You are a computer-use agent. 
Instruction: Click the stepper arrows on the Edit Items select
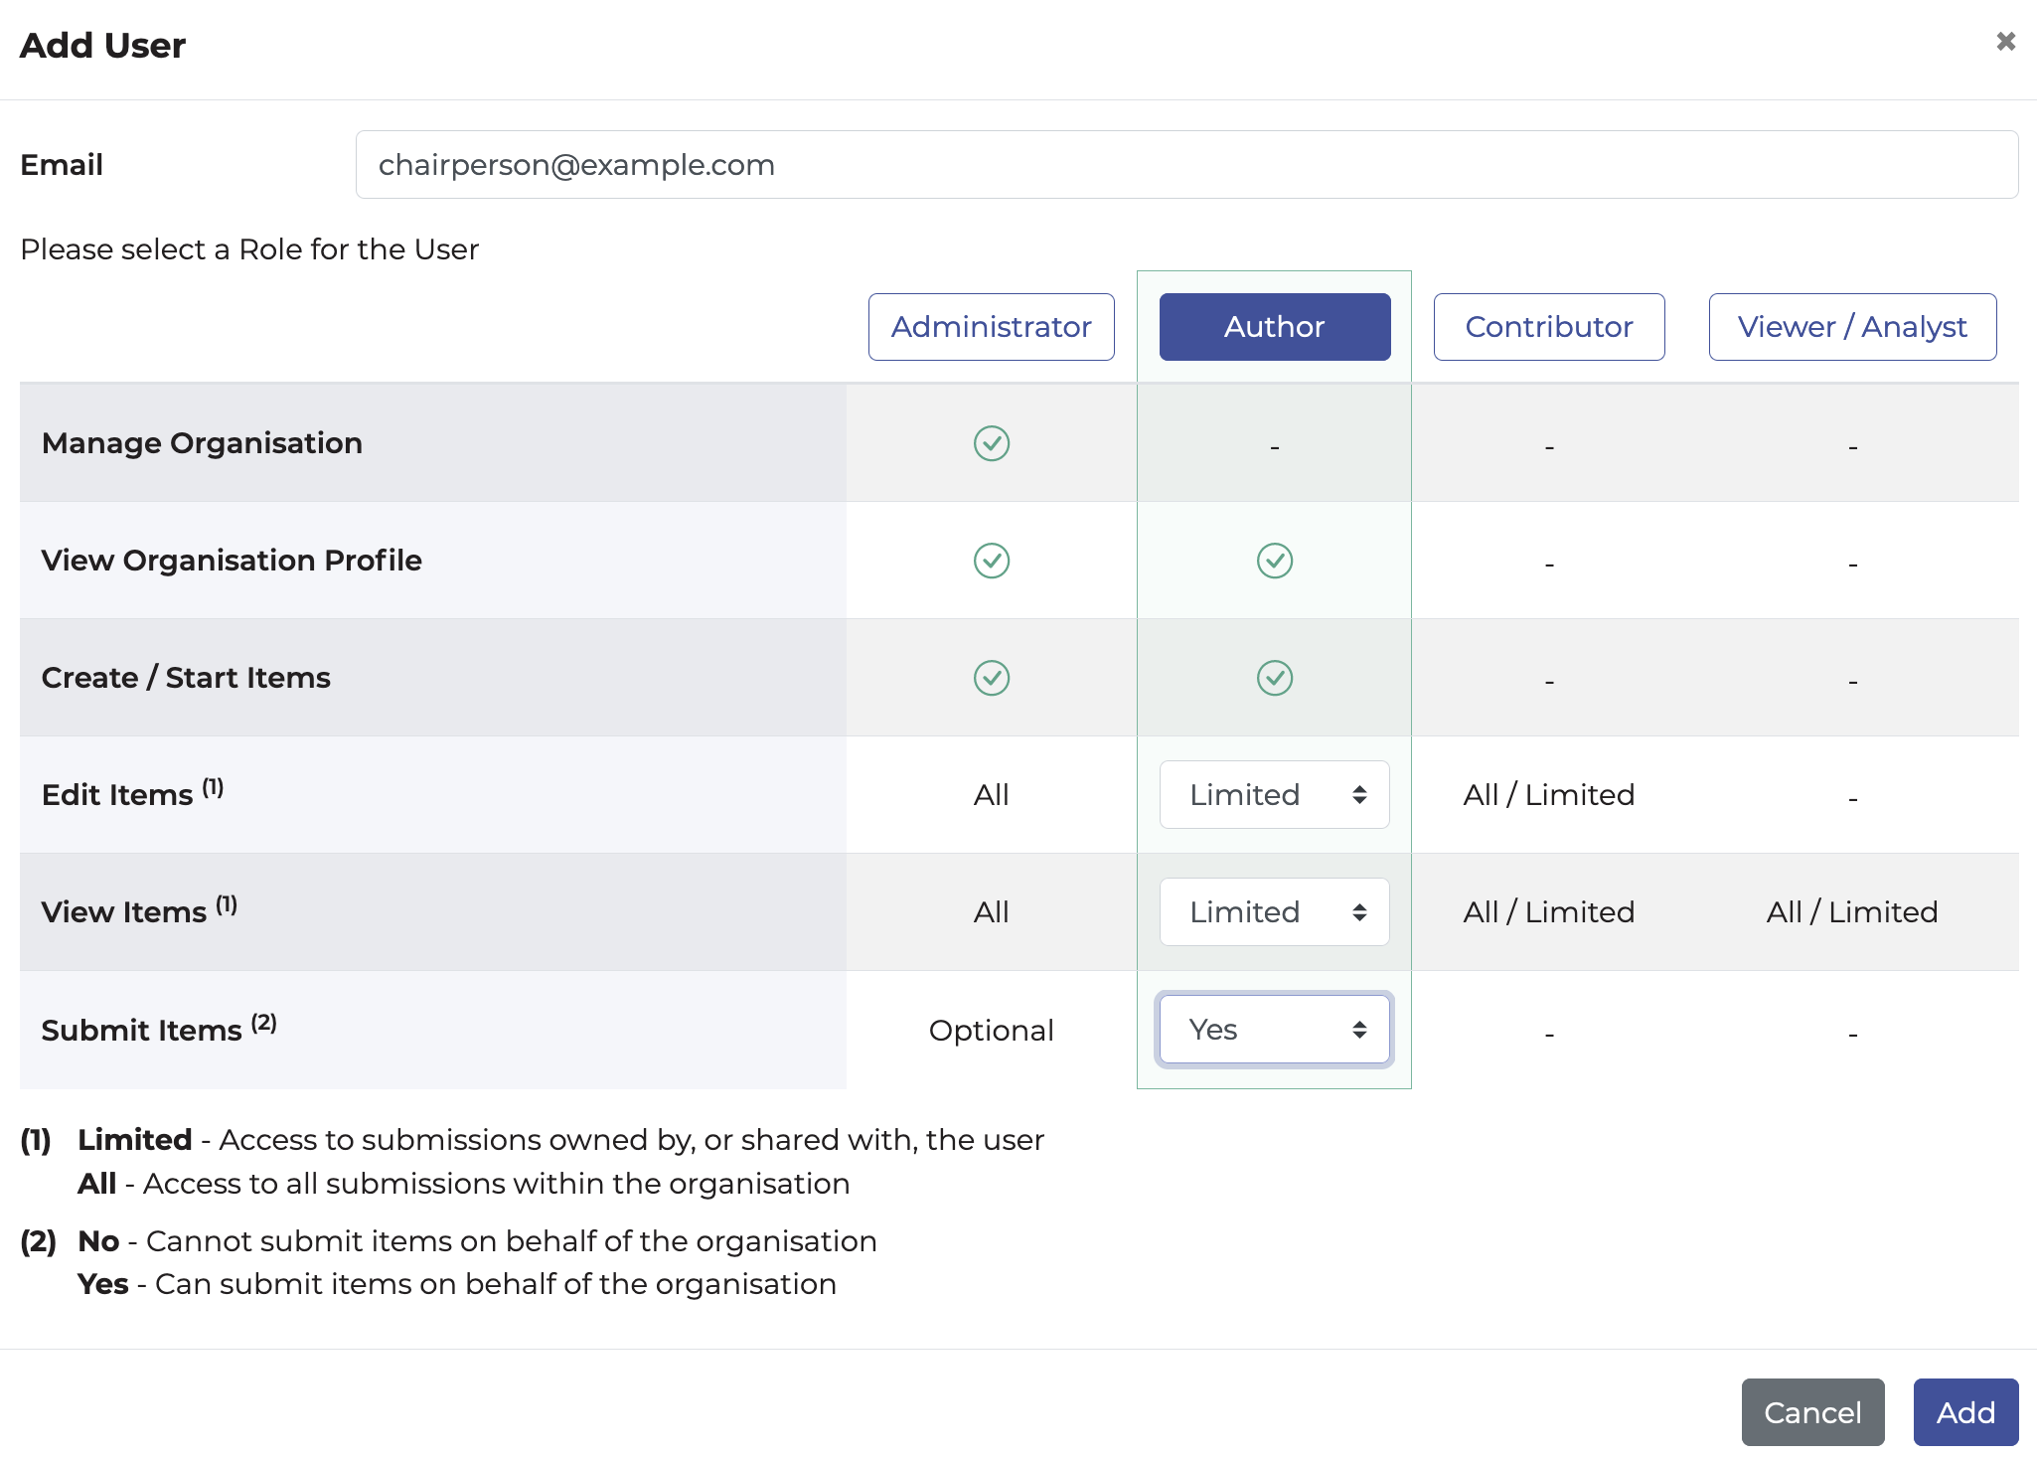pyautogui.click(x=1361, y=794)
